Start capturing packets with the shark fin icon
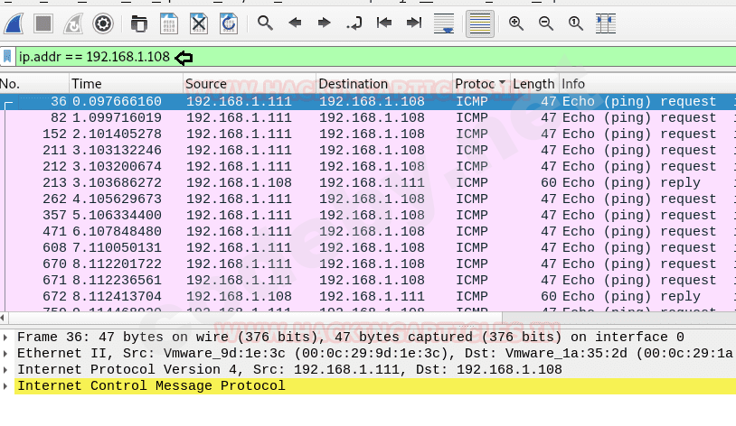 pyautogui.click(x=14, y=23)
